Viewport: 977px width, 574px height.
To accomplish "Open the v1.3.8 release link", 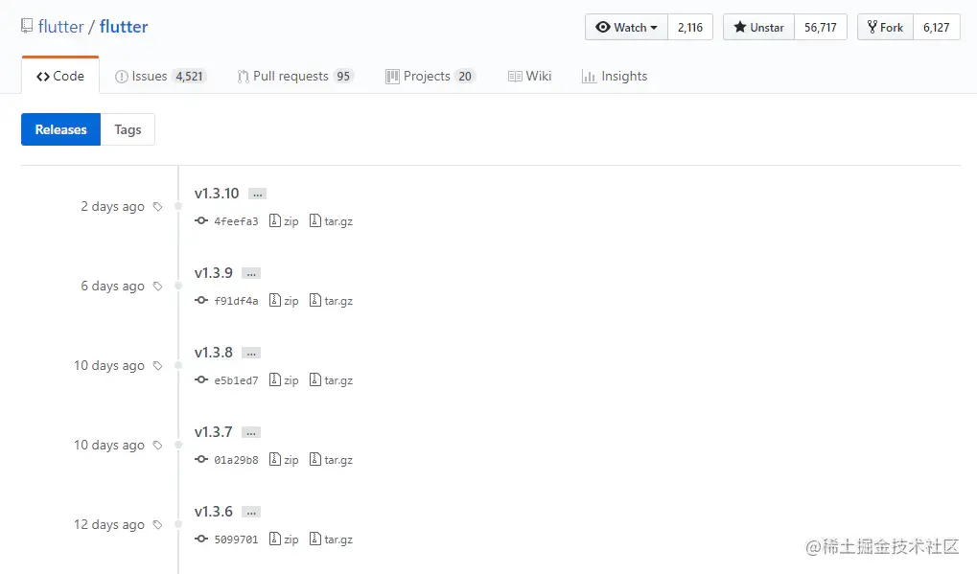I will (x=213, y=353).
